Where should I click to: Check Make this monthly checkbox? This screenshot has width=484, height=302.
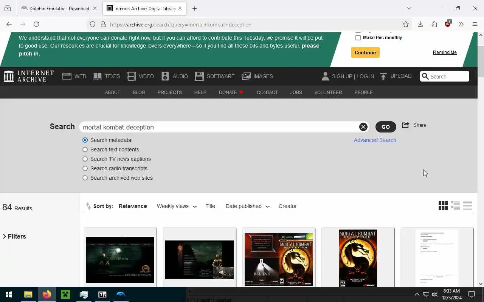point(358,38)
